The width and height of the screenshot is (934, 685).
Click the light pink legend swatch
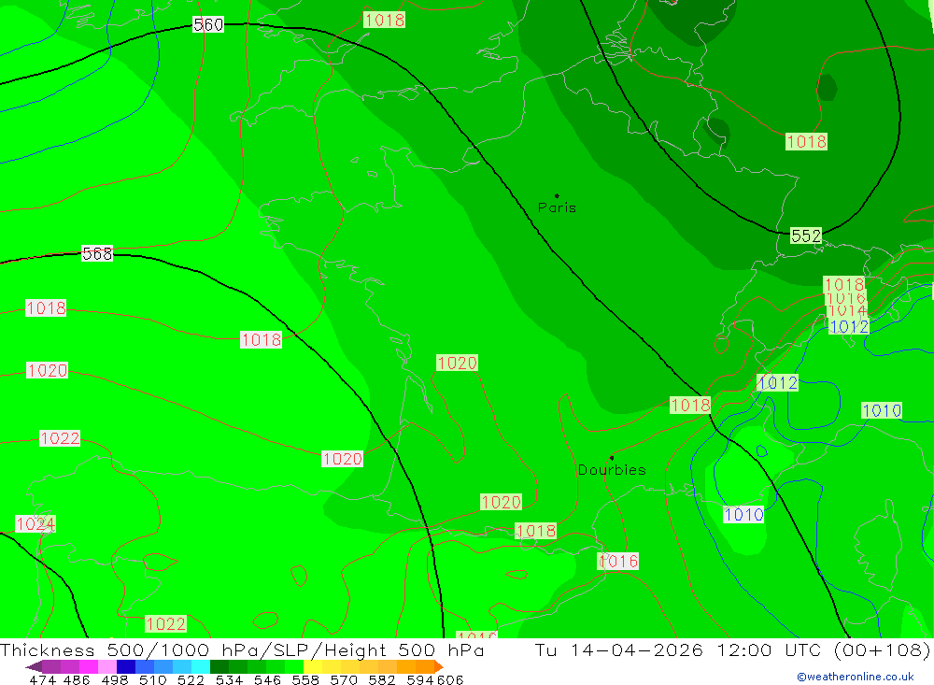pyautogui.click(x=107, y=666)
